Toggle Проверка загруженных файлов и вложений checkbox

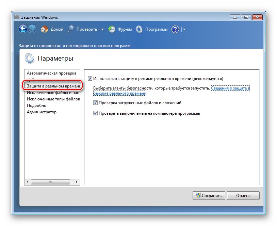click(95, 103)
